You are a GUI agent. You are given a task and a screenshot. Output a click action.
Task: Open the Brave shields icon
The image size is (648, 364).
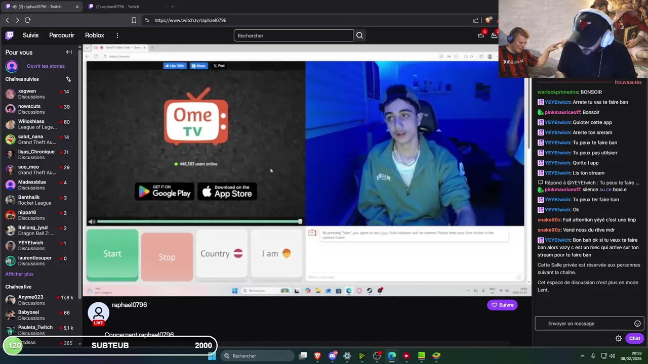(x=488, y=20)
